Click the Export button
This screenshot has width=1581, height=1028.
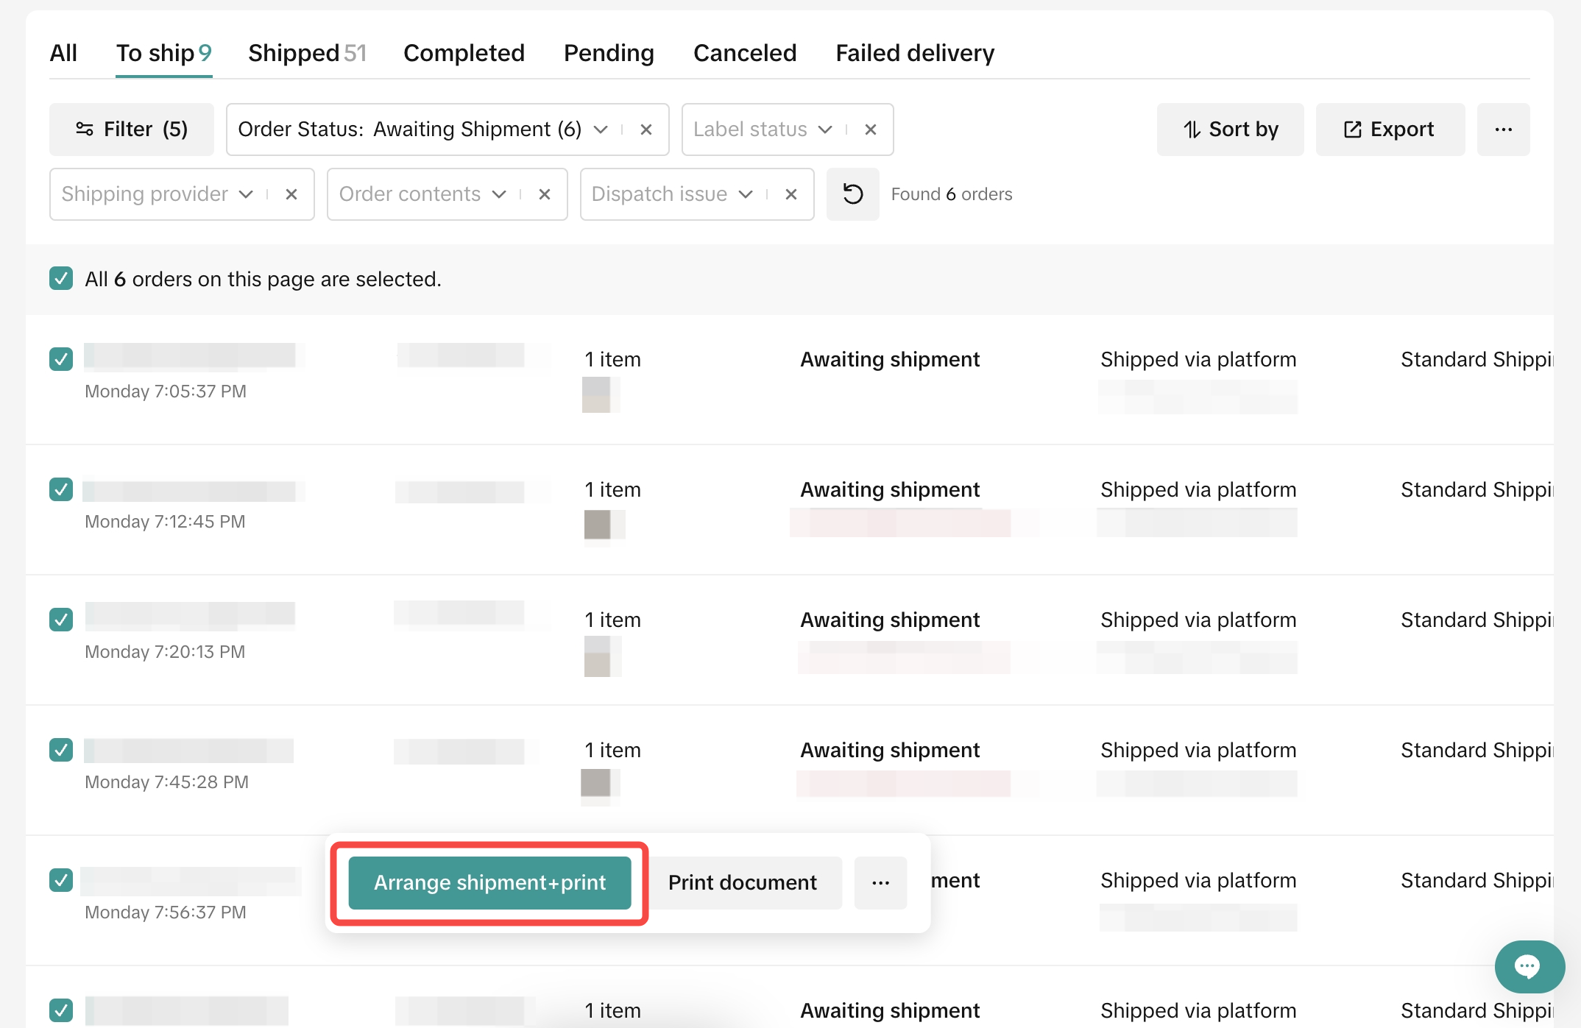[x=1390, y=130]
